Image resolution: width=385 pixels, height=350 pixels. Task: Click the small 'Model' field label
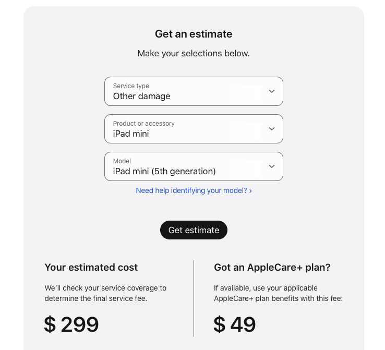pos(122,161)
